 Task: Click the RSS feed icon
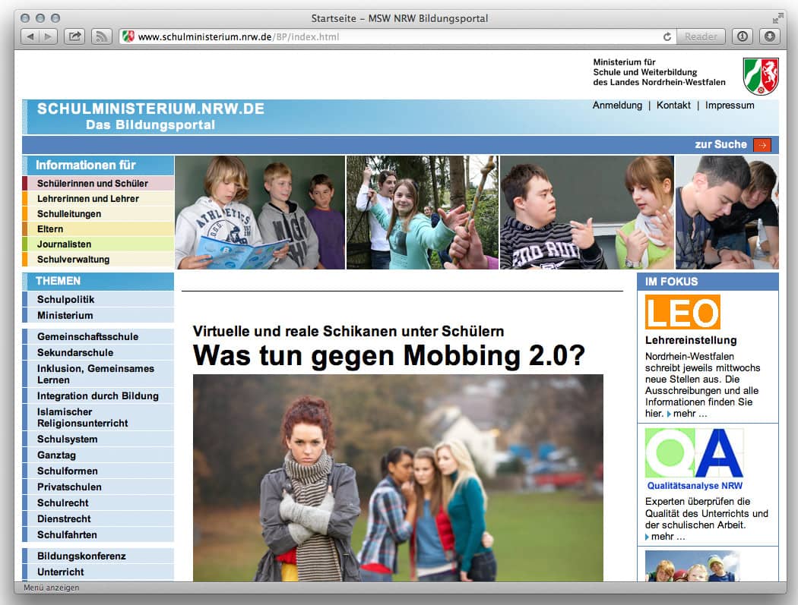click(x=101, y=36)
